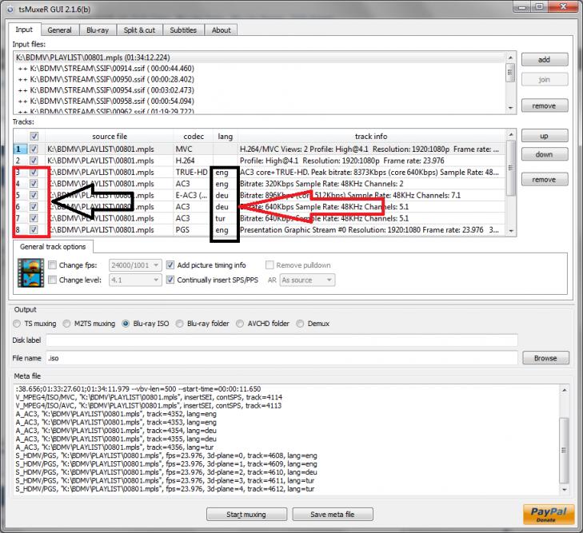Toggle the select-all tracks header checkbox
This screenshot has height=533, width=583.
[x=34, y=137]
